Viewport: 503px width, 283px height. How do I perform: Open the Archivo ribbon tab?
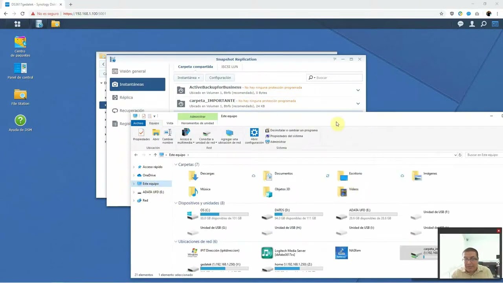tap(138, 123)
